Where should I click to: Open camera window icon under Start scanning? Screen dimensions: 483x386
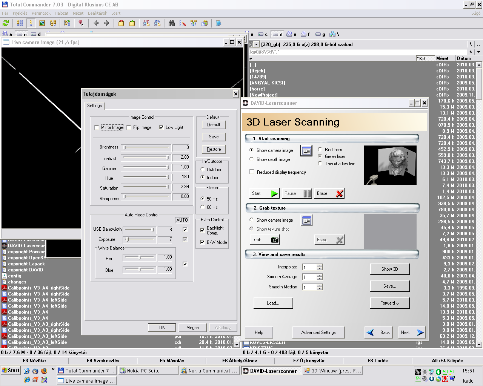(306, 151)
